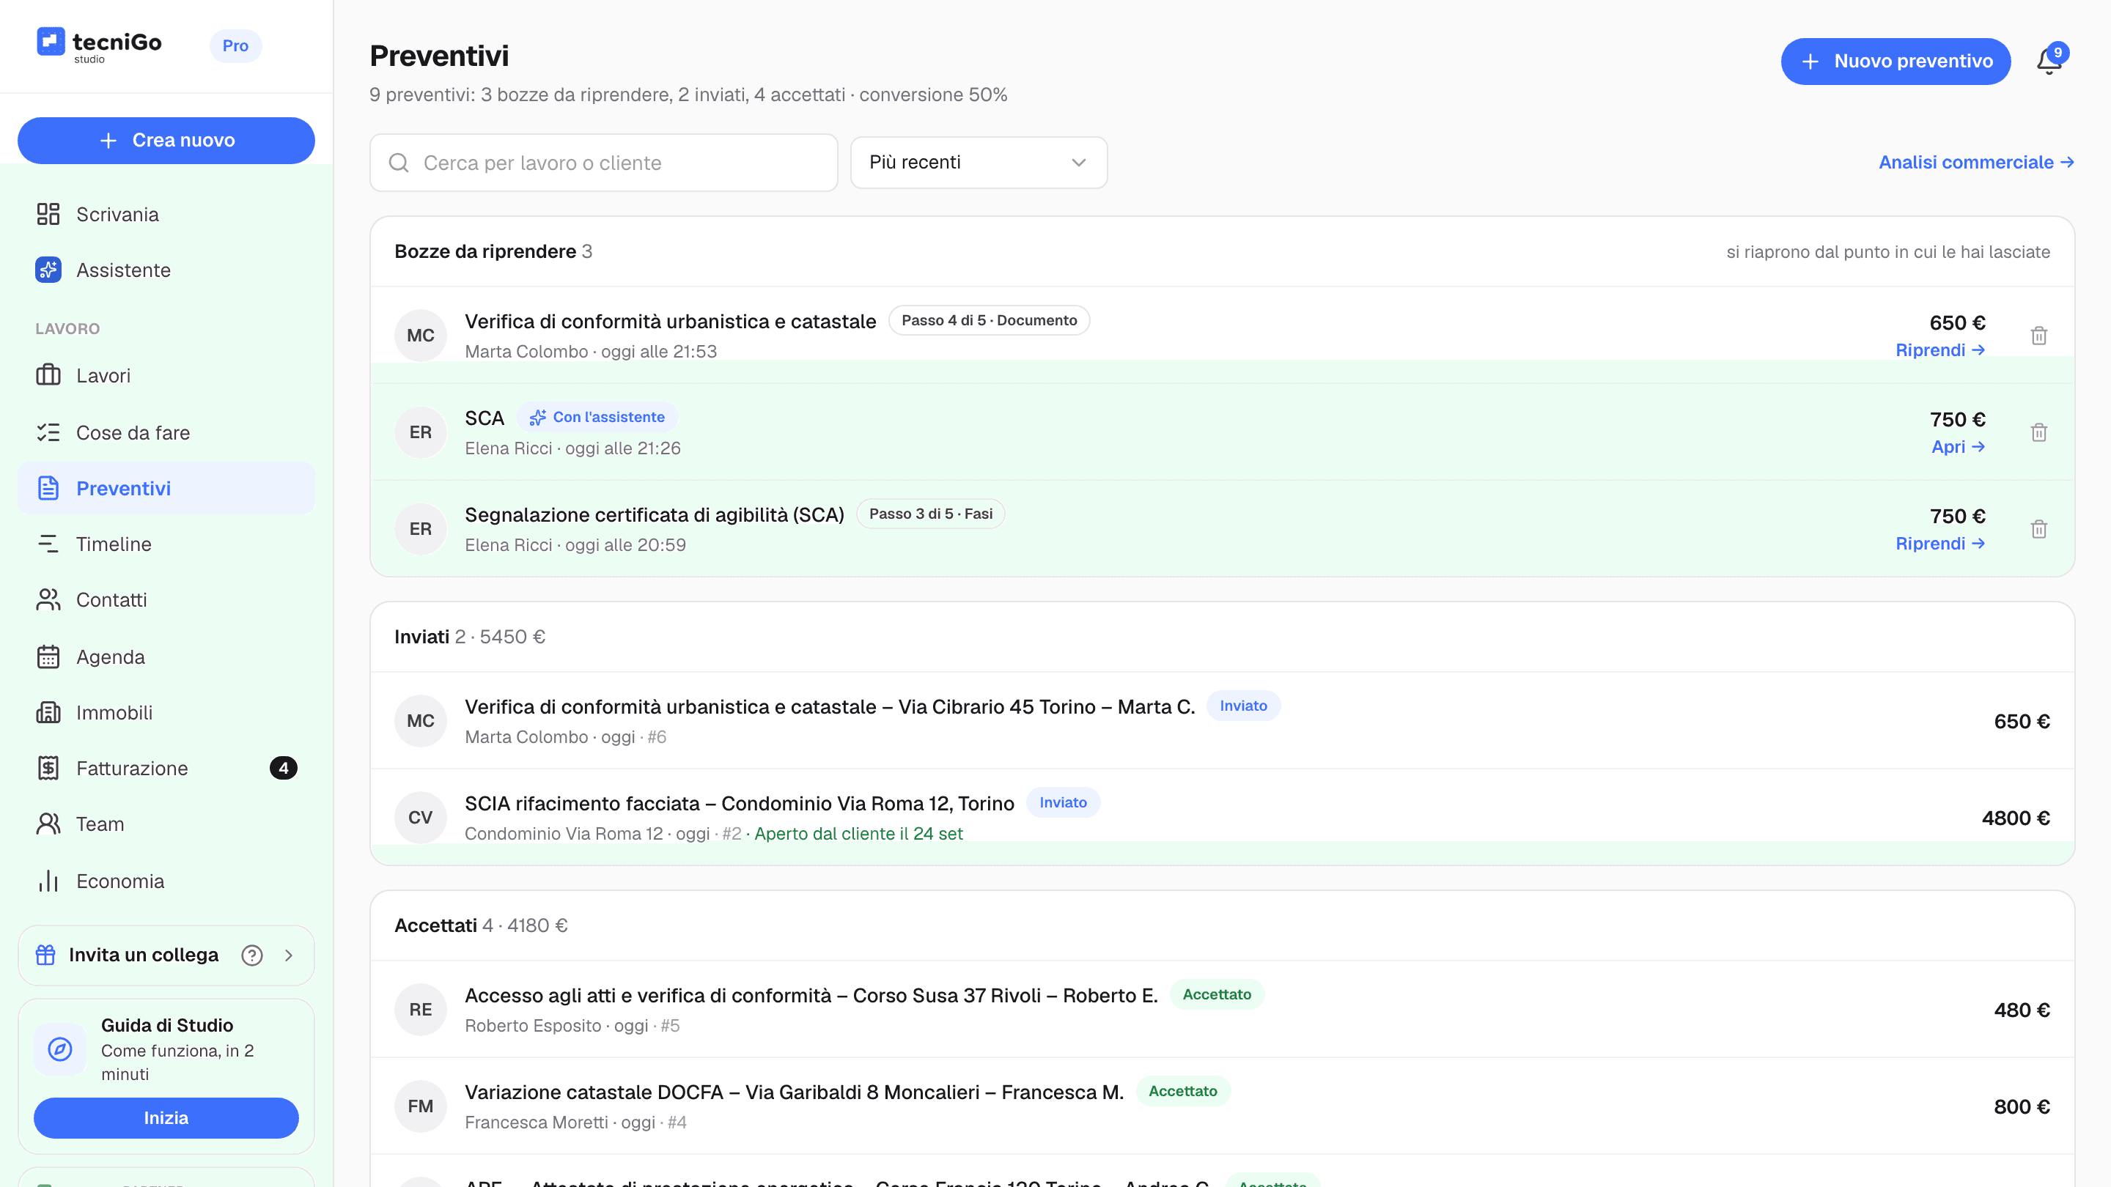2111x1187 pixels.
Task: Click the Guida di Studio compass icon
Action: coord(60,1049)
